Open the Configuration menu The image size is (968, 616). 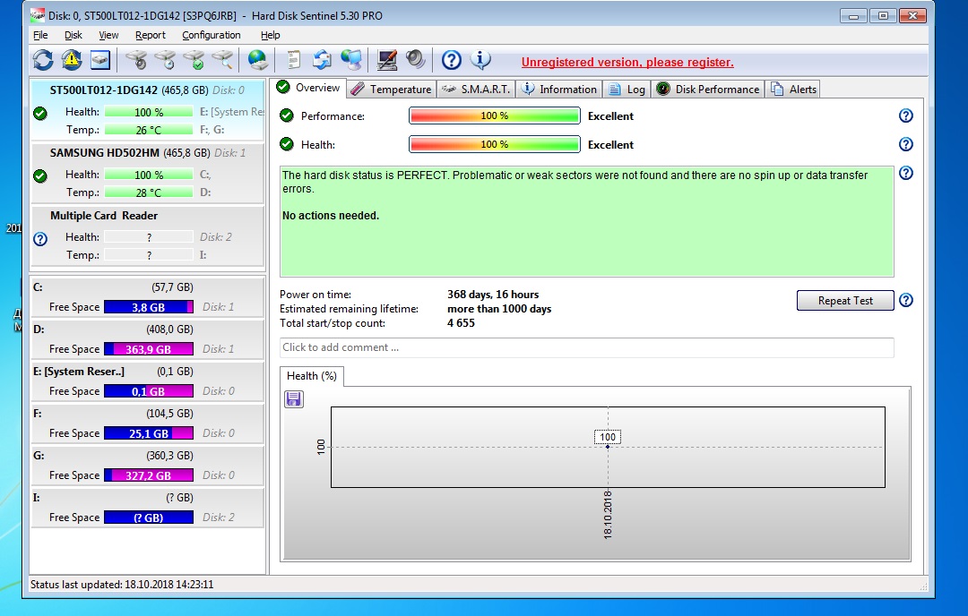tap(212, 35)
